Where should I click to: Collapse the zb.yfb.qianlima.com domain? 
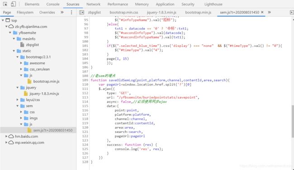coord(6,26)
